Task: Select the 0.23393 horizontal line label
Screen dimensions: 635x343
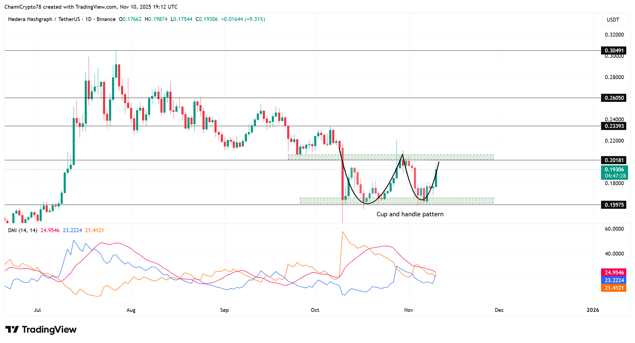Action: [x=613, y=126]
